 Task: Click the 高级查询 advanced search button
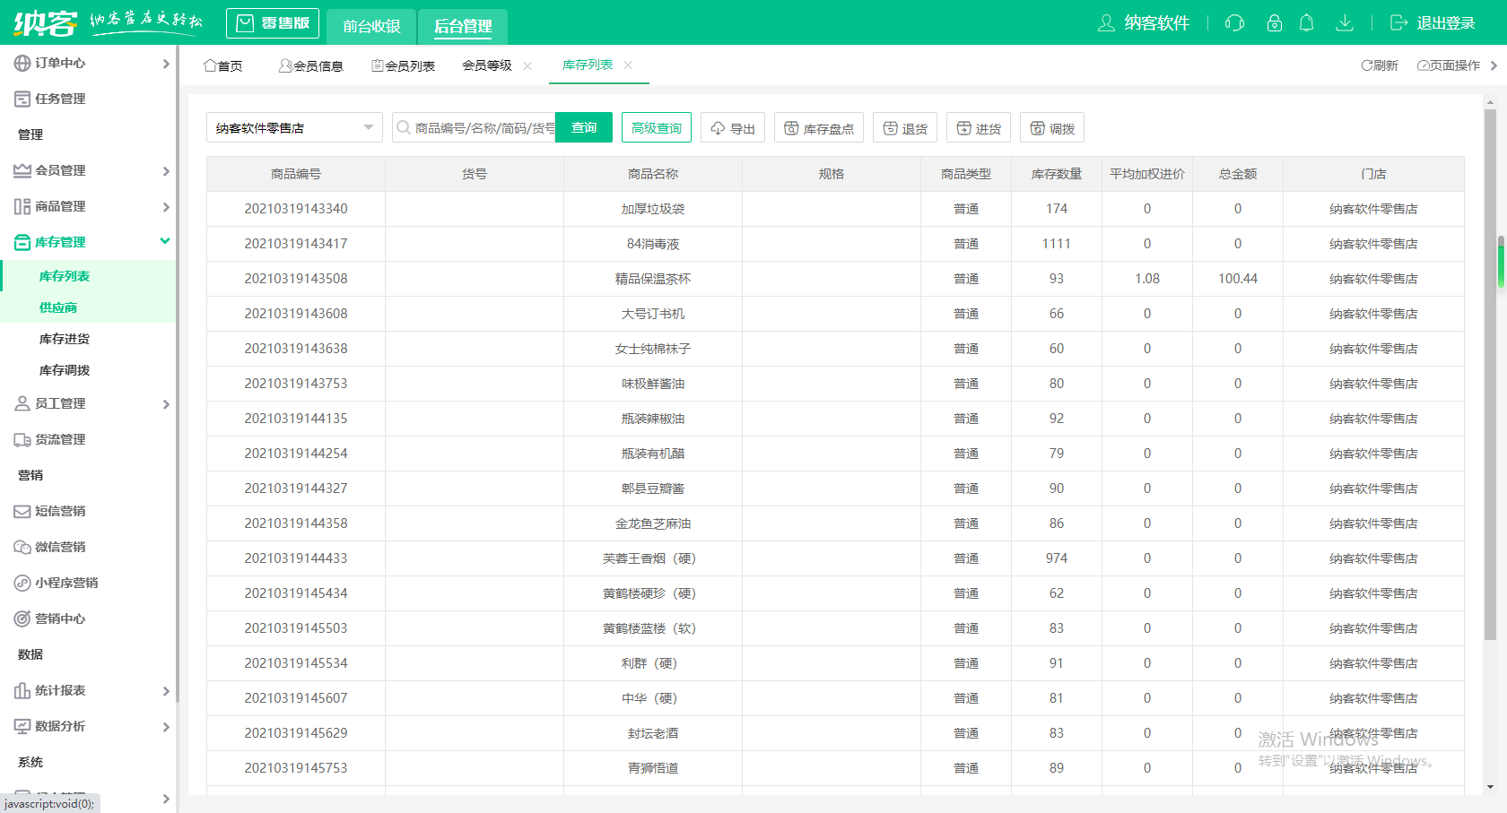tap(657, 128)
